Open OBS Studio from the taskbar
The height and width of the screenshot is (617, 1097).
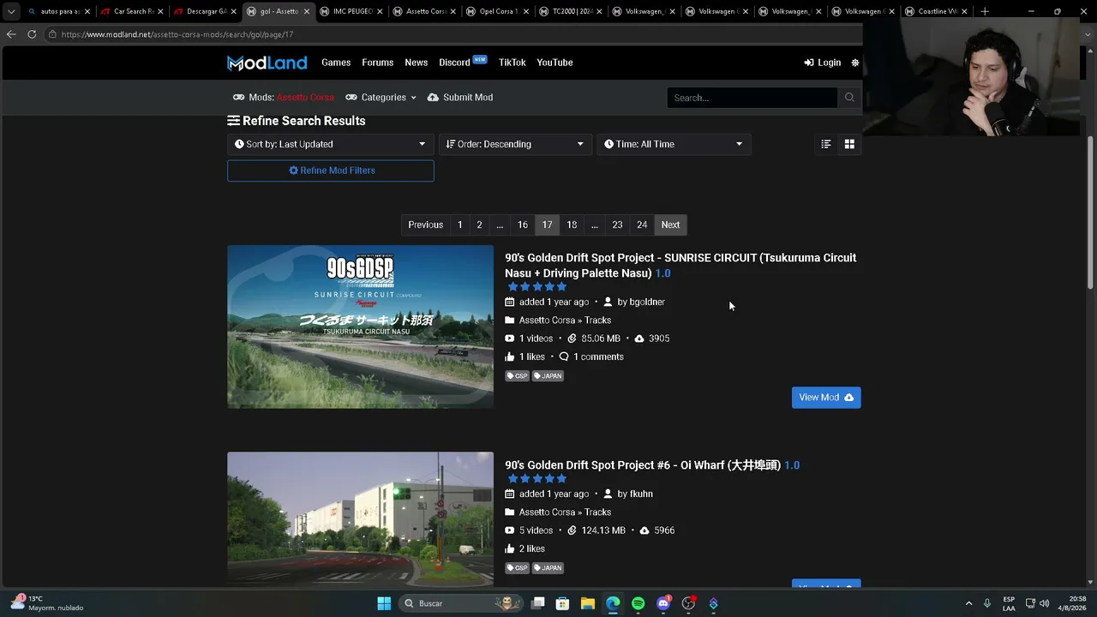point(688,603)
